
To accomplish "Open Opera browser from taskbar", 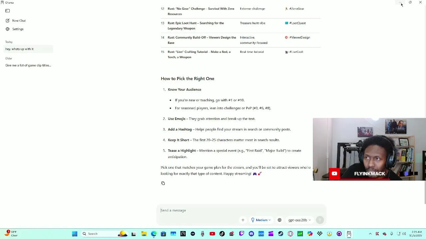I will pos(291,234).
